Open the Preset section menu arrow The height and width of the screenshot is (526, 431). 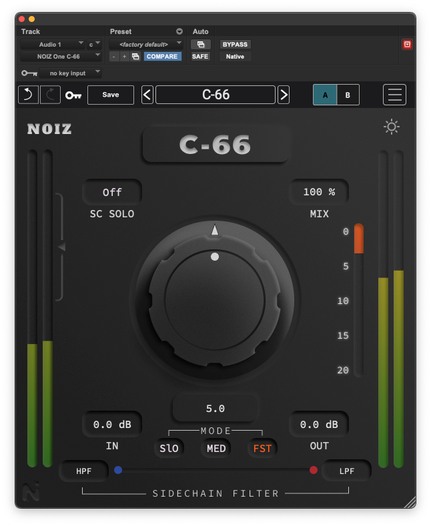[x=179, y=31]
